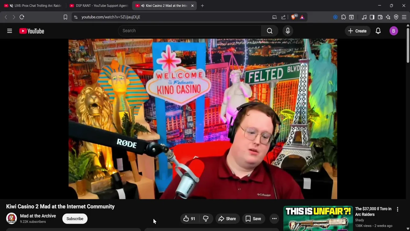Screen dimensions: 410x231
Task: Bookmark this page
Action: [x=65, y=17]
